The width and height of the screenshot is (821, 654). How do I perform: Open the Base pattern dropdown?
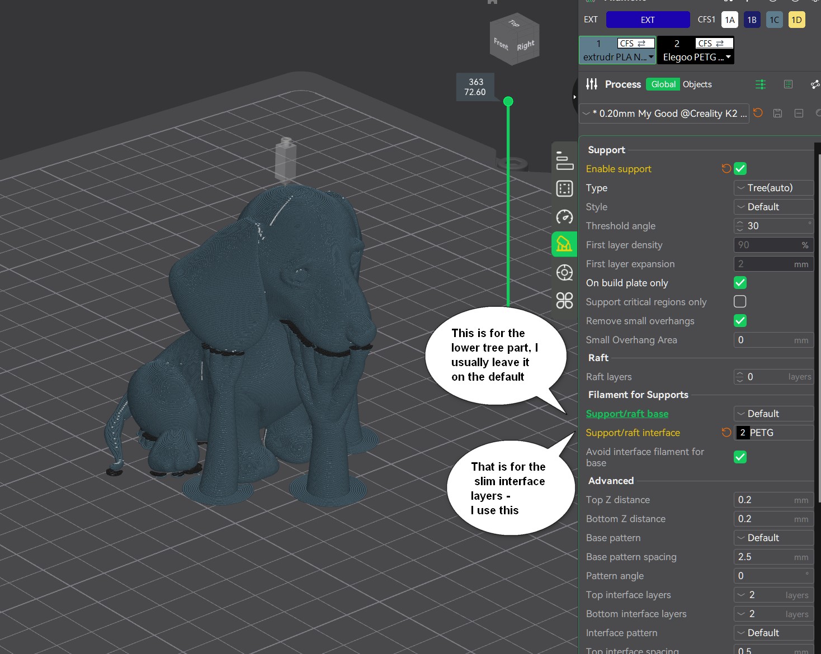pos(773,538)
